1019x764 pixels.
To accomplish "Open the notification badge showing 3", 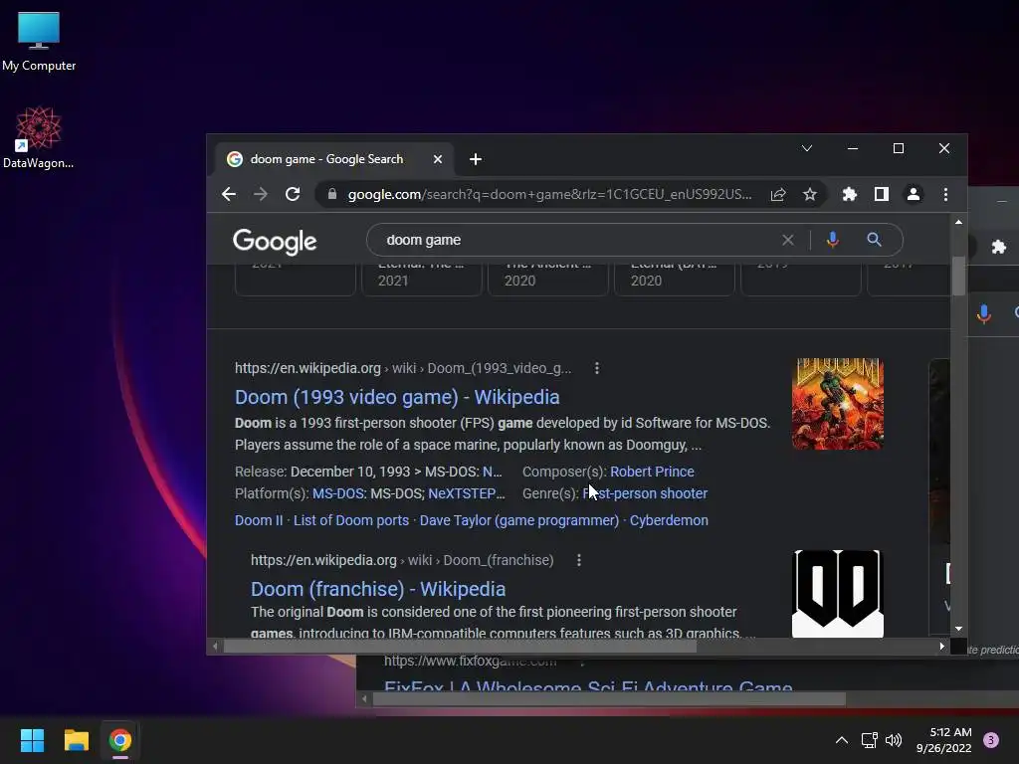I will [991, 740].
